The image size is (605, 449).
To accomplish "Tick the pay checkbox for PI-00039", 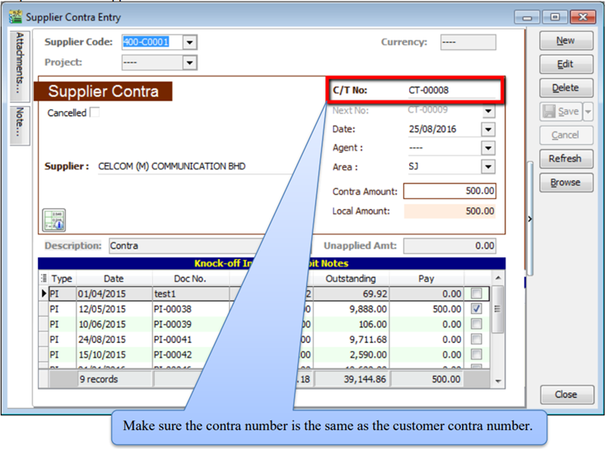I will click(477, 323).
